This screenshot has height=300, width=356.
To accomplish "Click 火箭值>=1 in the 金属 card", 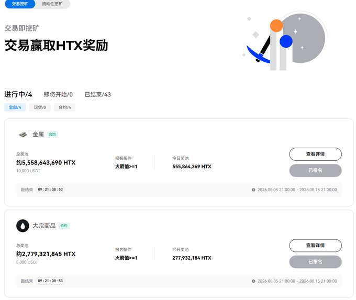I will point(126,166).
